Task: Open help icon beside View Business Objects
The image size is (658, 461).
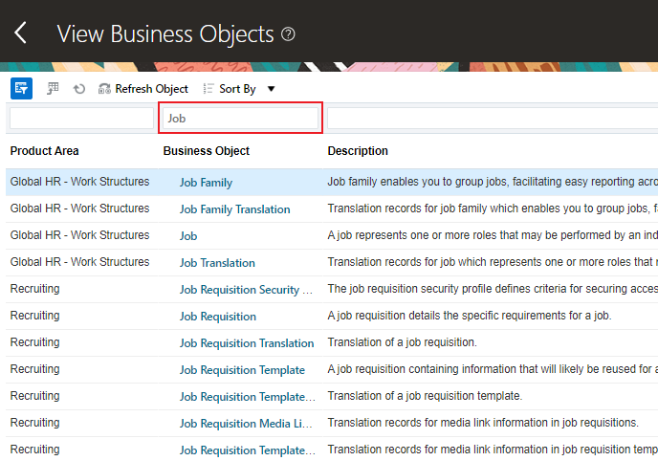Action: pos(288,34)
